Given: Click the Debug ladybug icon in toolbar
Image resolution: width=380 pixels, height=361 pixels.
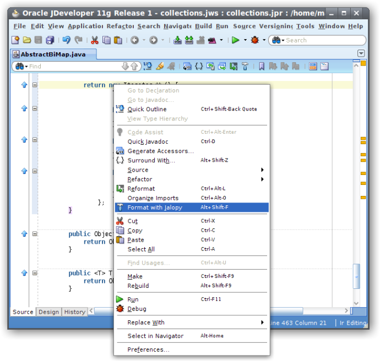Looking at the screenshot, I should 254,40.
